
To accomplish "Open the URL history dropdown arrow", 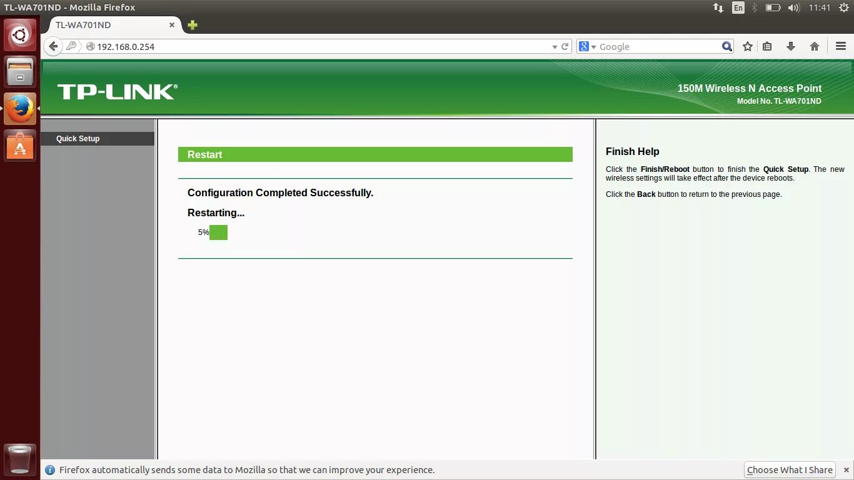I will tap(555, 47).
